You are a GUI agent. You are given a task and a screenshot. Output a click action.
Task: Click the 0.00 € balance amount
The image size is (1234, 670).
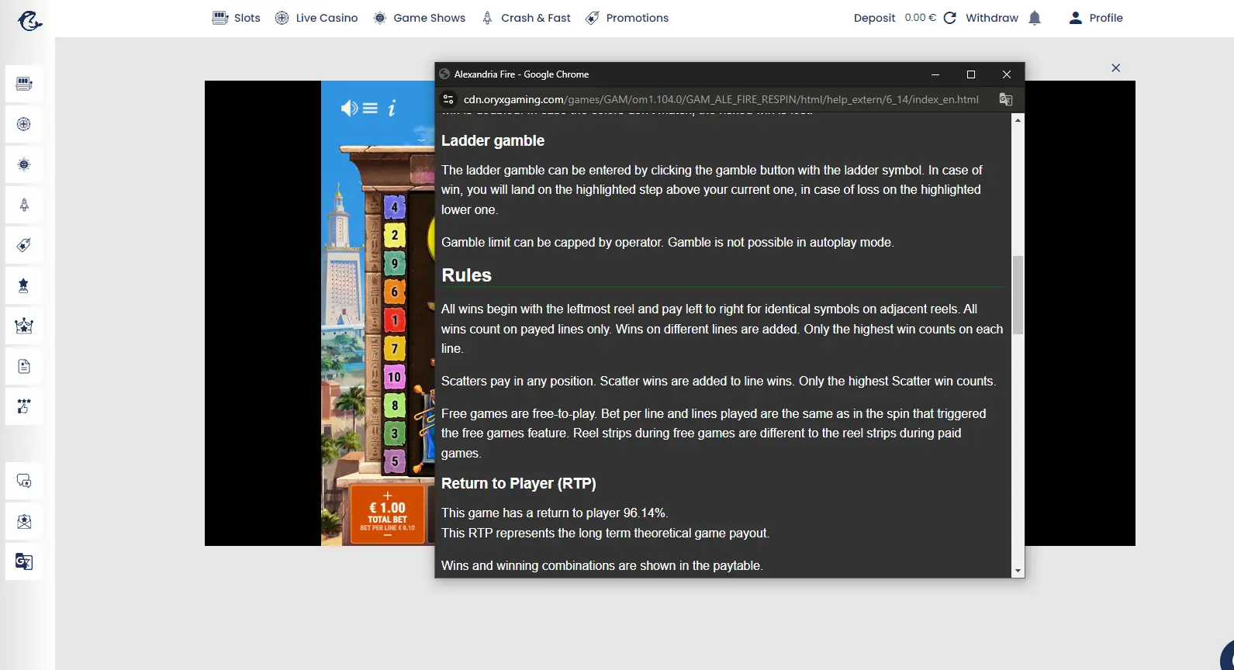(x=920, y=18)
